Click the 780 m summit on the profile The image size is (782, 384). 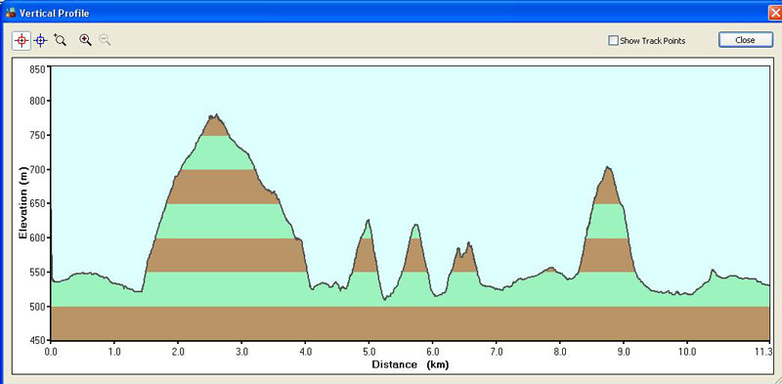click(x=215, y=115)
